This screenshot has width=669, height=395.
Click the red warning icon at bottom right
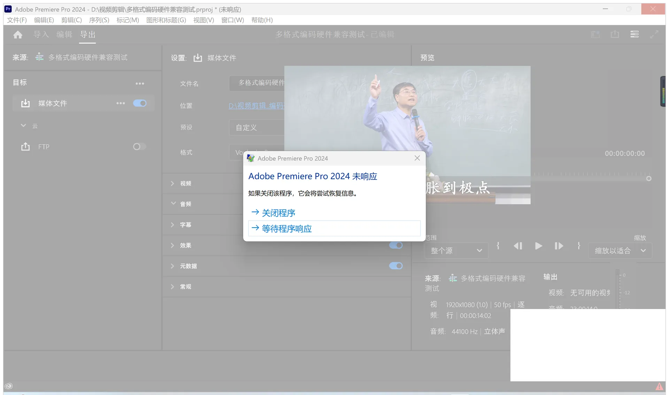659,386
